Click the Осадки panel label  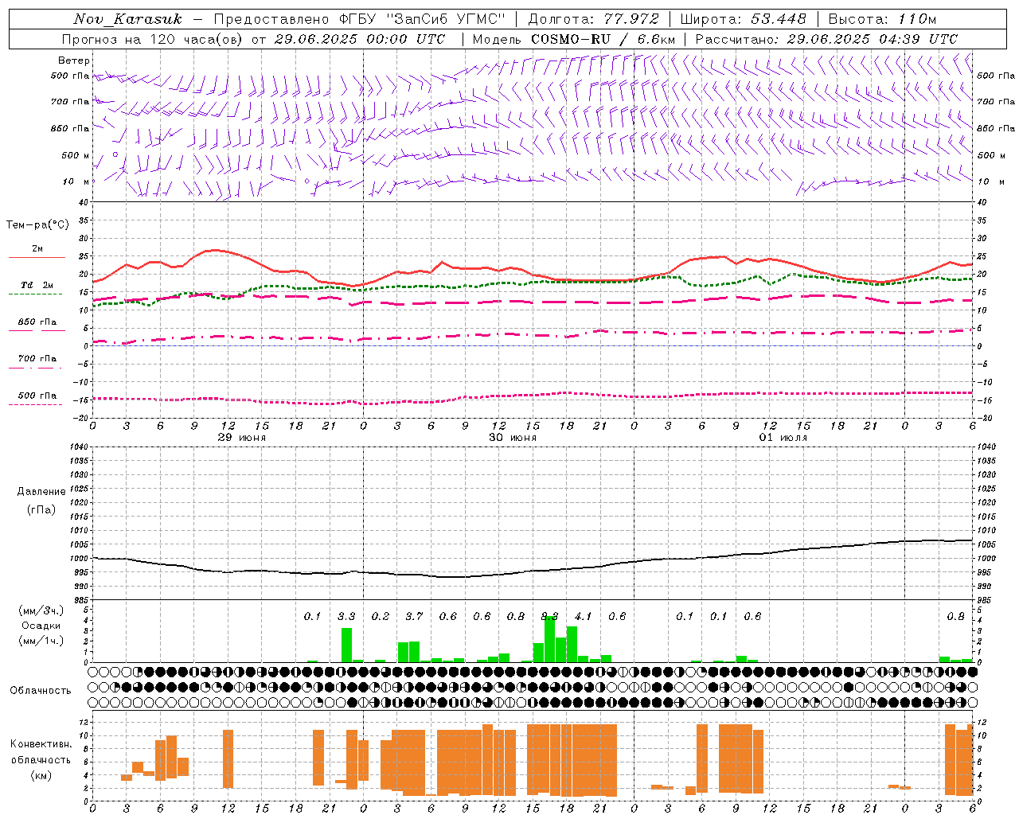pos(41,626)
